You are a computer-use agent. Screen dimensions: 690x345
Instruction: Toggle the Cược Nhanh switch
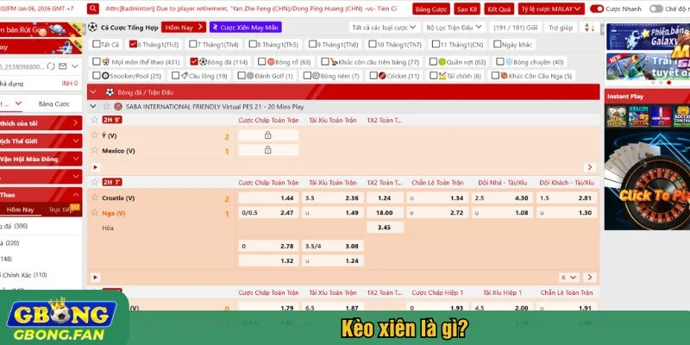coord(596,9)
